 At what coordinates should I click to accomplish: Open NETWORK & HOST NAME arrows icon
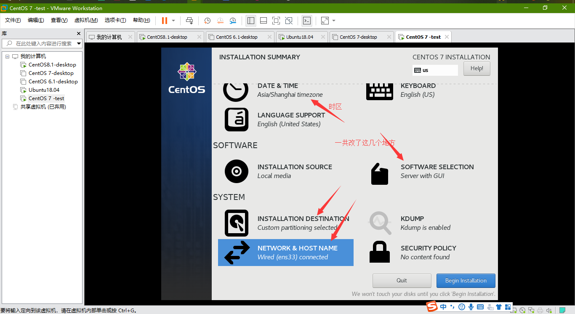(237, 253)
